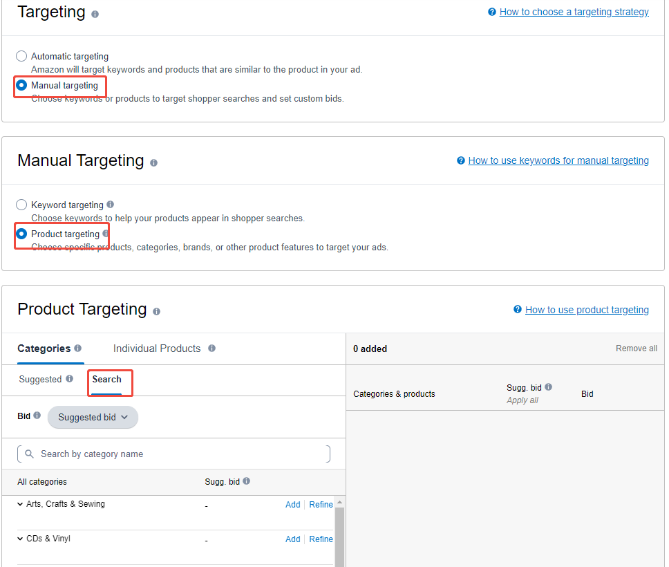Expand Arts, Crafts & Sewing category
The height and width of the screenshot is (567, 669).
(x=20, y=504)
